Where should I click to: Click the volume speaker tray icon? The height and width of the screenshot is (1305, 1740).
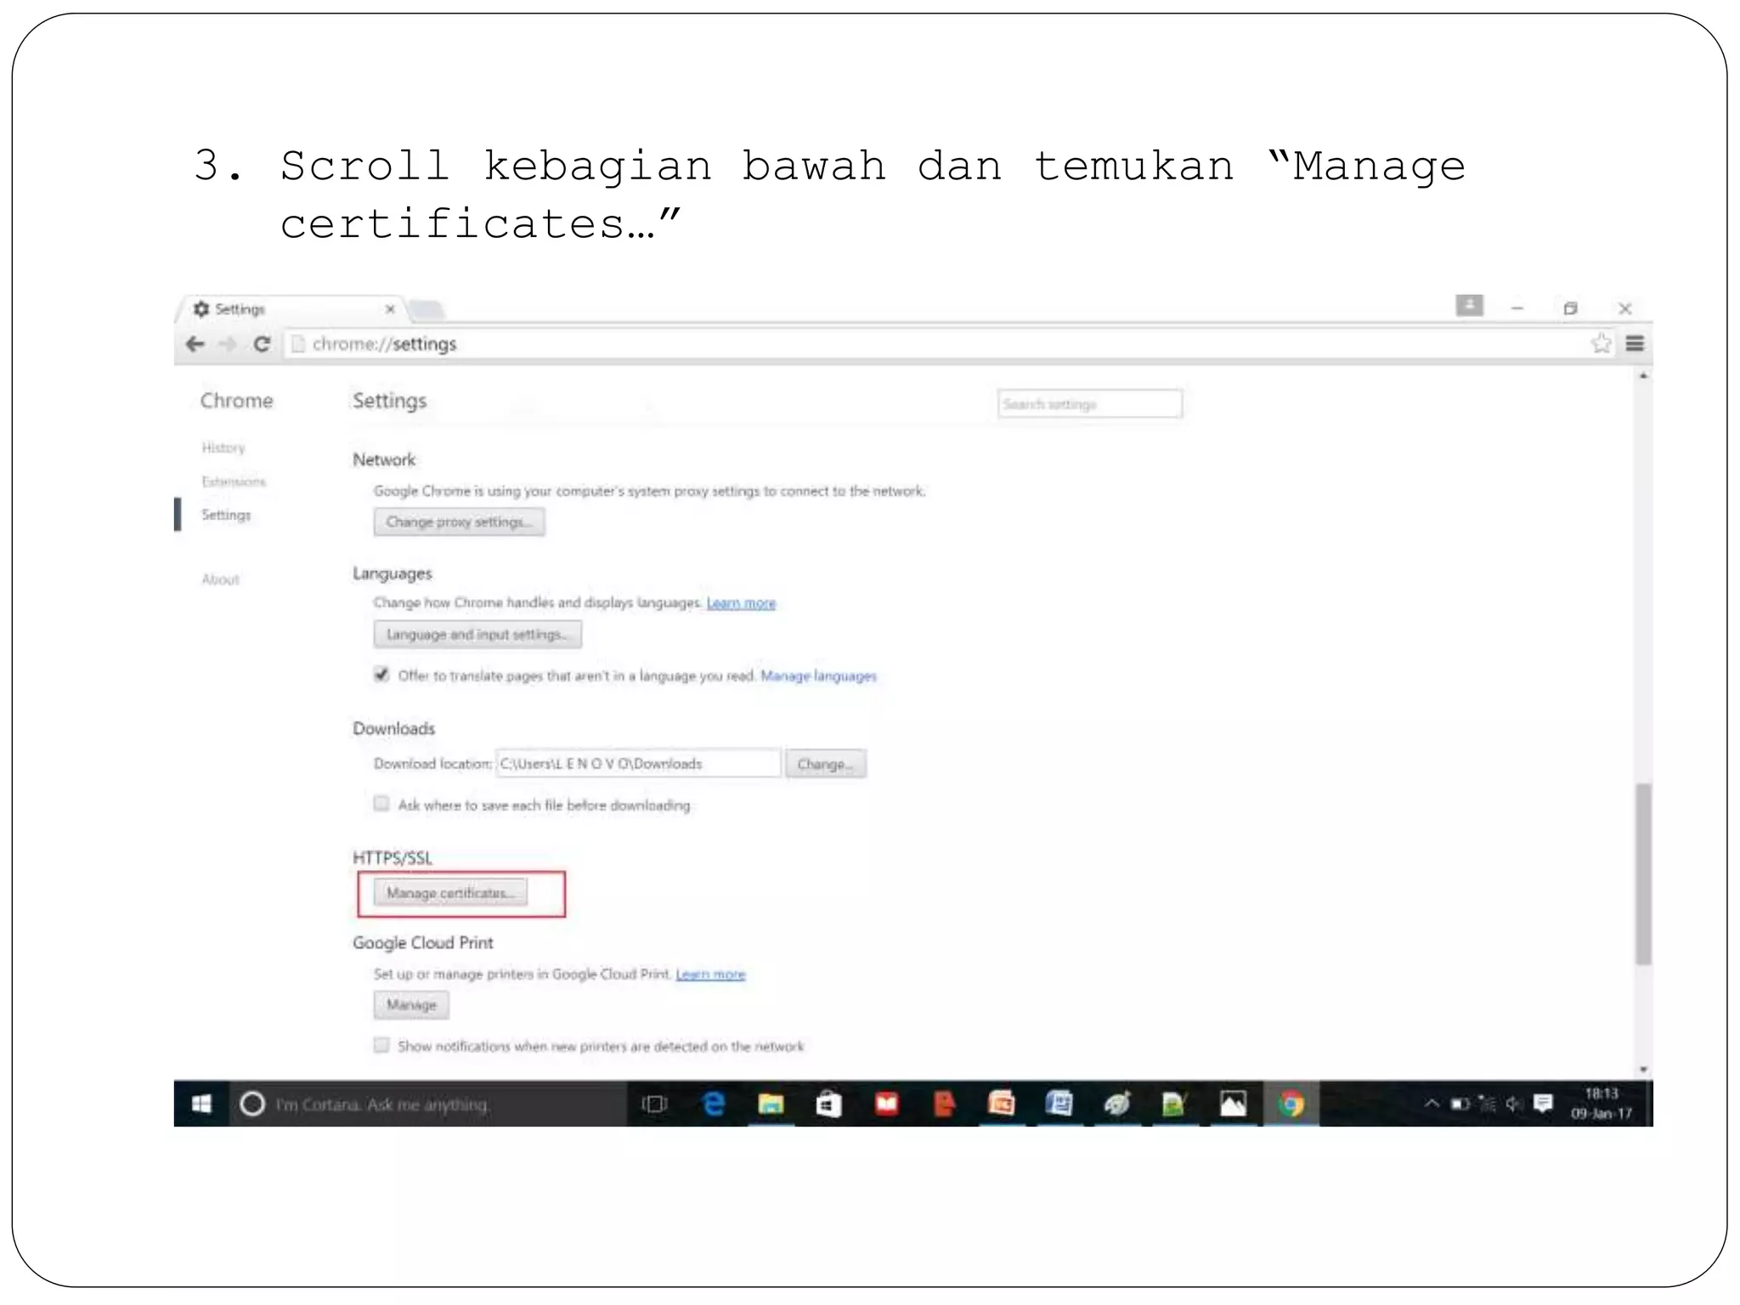tap(1514, 1104)
